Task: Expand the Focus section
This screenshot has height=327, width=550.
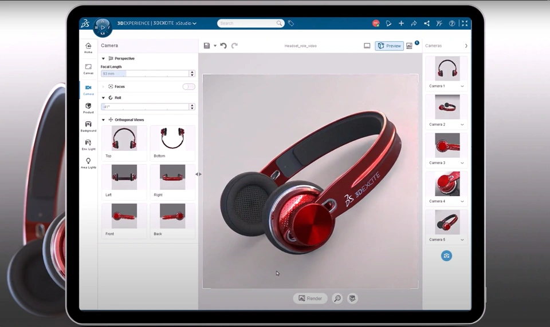Action: point(103,86)
